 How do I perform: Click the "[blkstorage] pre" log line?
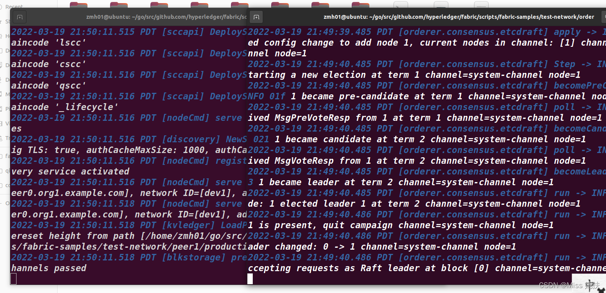pos(129,257)
